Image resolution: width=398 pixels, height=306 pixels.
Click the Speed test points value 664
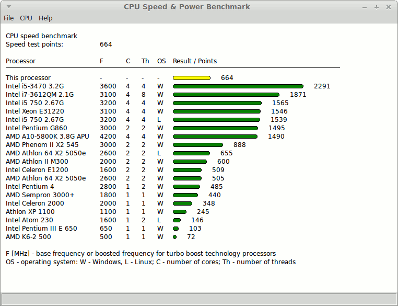pos(106,44)
